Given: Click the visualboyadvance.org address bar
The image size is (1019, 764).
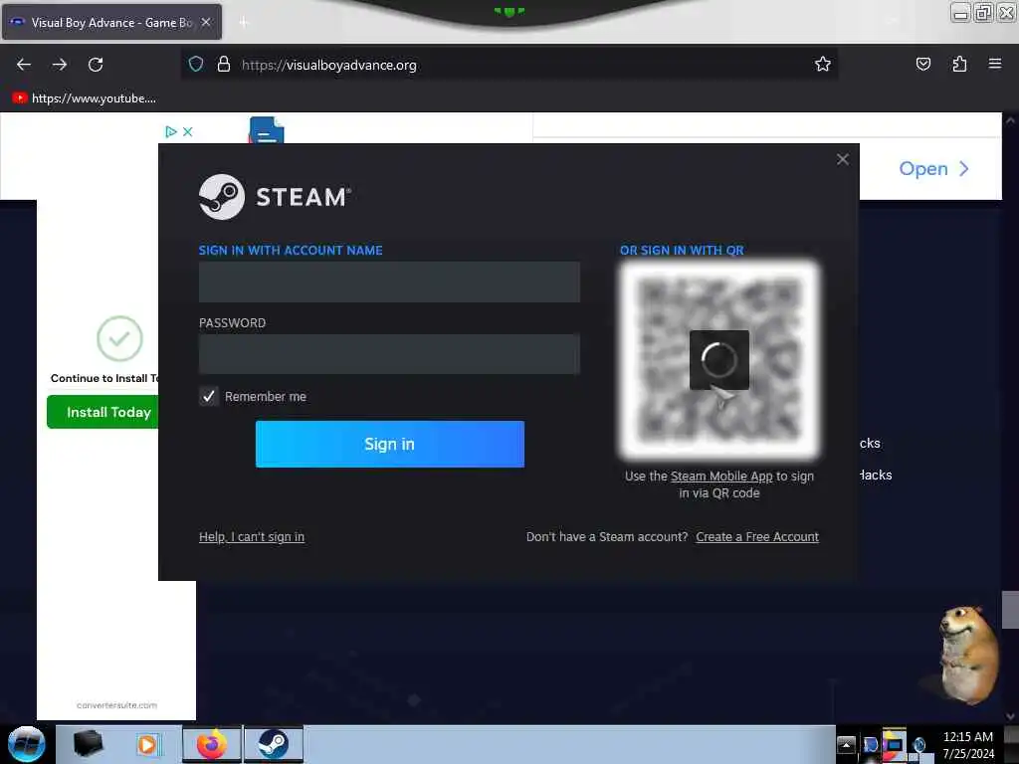Looking at the screenshot, I should [x=509, y=65].
